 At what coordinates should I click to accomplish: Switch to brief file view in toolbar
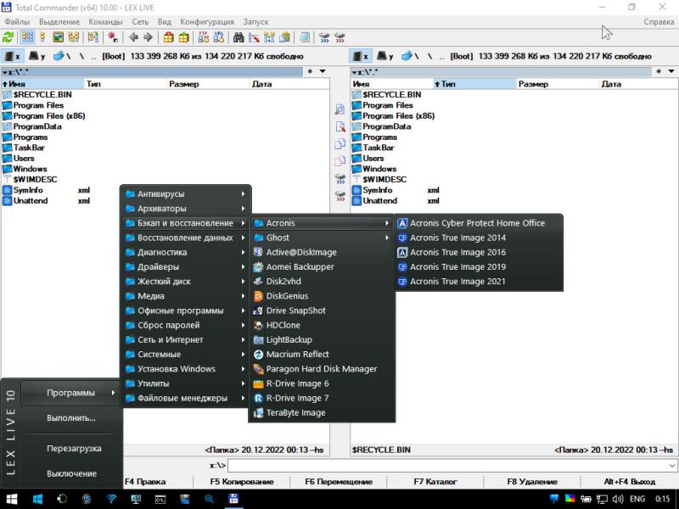27,37
